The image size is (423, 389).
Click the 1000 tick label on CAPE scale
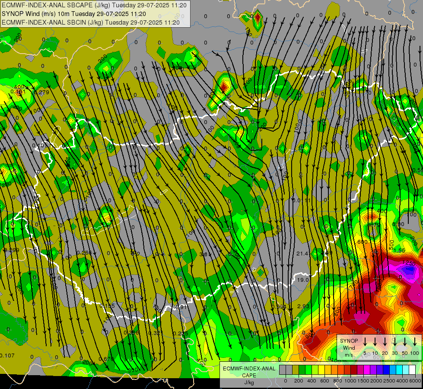click(x=350, y=381)
